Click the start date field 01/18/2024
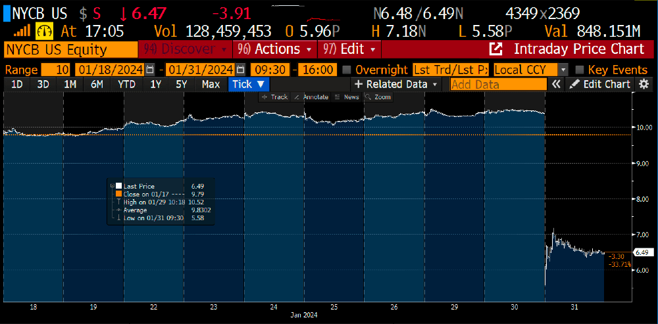Image resolution: width=658 pixels, height=324 pixels. [110, 70]
